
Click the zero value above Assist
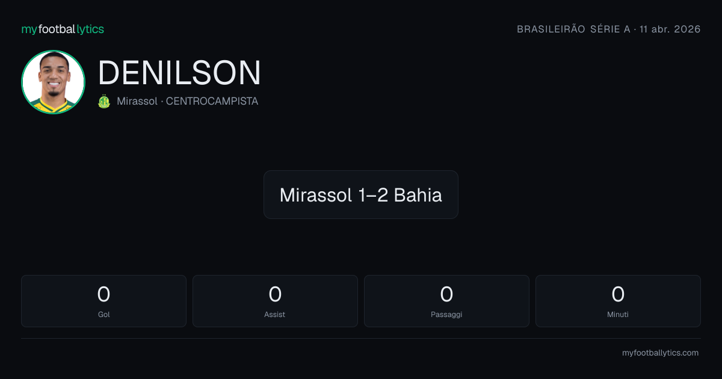click(275, 294)
